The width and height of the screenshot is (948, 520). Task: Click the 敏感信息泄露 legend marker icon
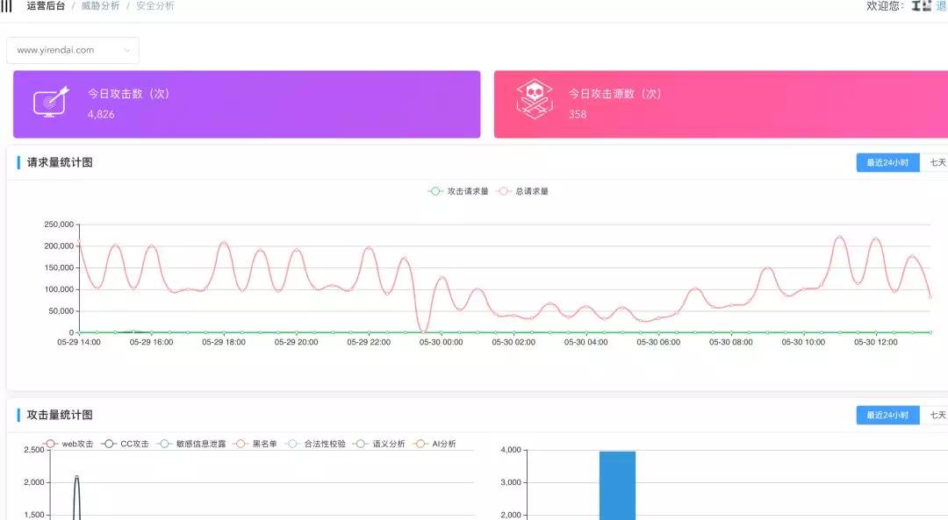pyautogui.click(x=165, y=444)
